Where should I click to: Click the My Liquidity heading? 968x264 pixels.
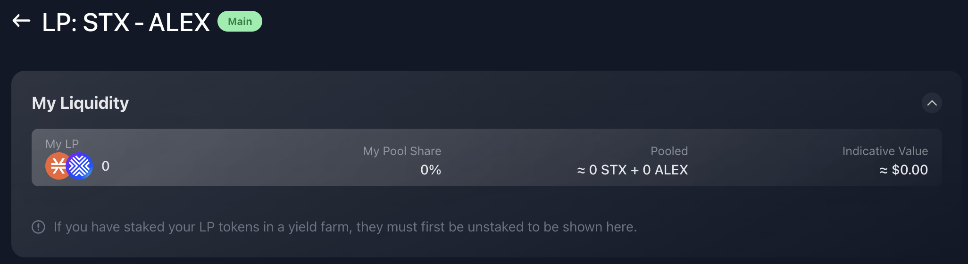point(80,103)
